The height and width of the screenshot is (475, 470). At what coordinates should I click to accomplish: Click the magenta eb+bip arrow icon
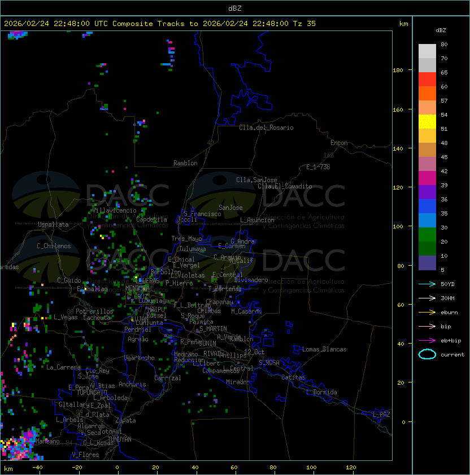(x=427, y=340)
